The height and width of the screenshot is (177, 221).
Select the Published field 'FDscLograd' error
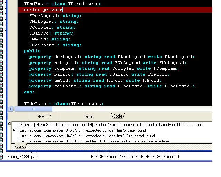[x=94, y=141]
